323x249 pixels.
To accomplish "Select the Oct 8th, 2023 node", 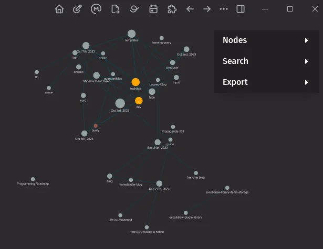I will [x=84, y=134].
